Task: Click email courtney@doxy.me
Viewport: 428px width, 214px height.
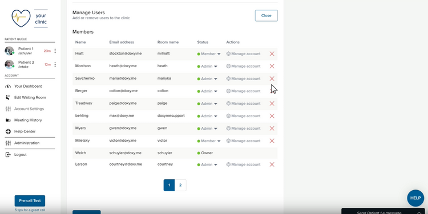Action: [126, 164]
